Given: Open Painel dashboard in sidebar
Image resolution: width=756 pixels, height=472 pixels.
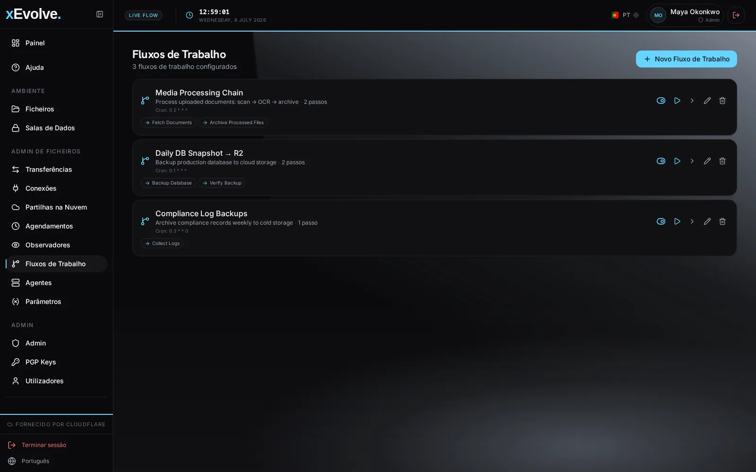Looking at the screenshot, I should coord(56,43).
